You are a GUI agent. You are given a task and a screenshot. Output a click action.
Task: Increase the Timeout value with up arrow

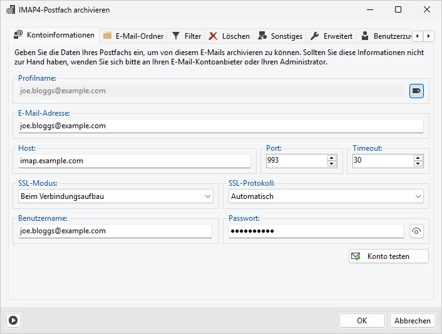[418, 158]
